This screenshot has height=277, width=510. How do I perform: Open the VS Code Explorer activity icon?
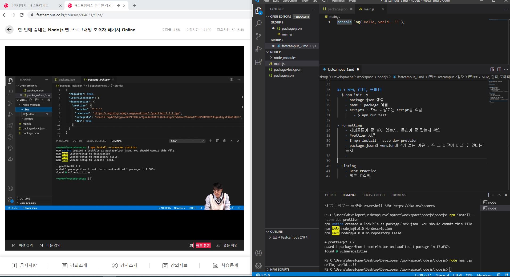coord(258,11)
